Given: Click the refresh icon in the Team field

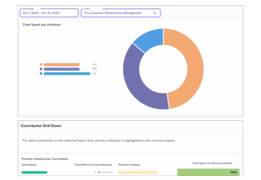Looking at the screenshot, I should coord(155,13).
